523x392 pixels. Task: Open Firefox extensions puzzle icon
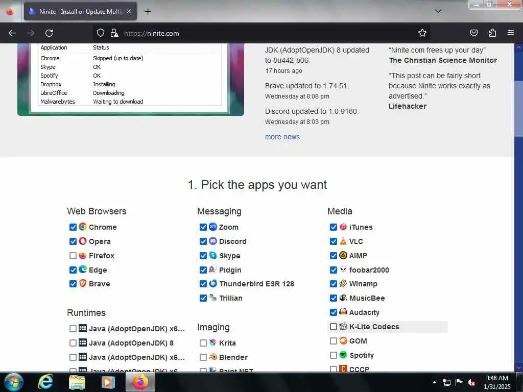click(492, 33)
